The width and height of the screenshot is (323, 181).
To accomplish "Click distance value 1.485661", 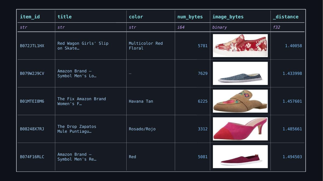I will (292, 129).
